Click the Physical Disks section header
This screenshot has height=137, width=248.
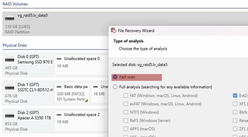(x=15, y=45)
